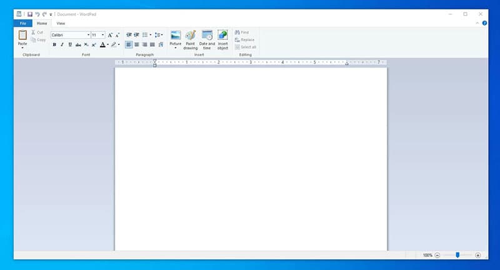The image size is (500, 270).
Task: Click the Insert object icon
Action: pos(222,36)
